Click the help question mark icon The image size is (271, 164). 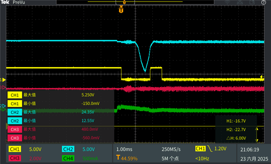click(x=263, y=2)
